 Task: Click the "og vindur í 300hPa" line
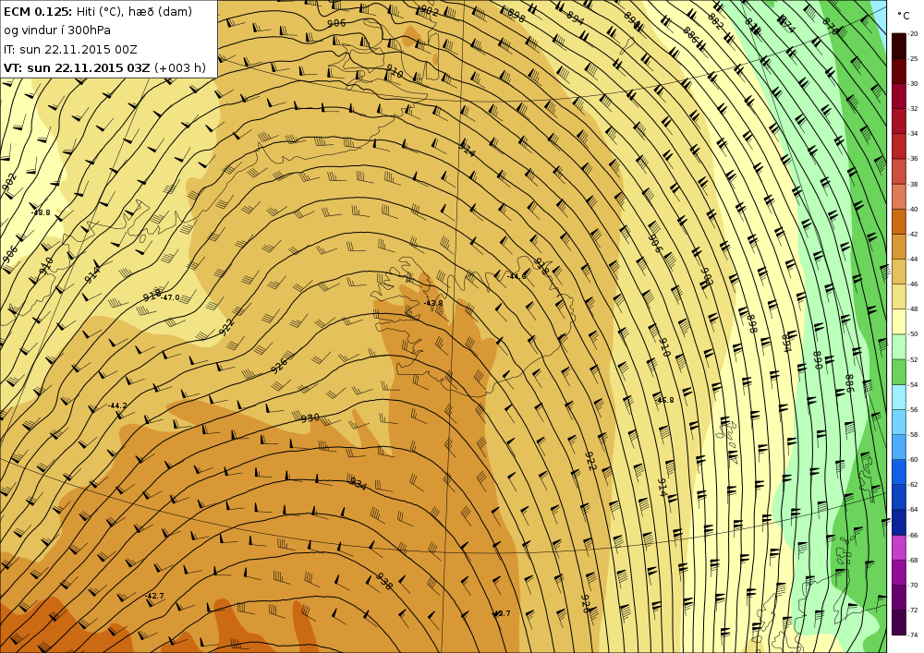[57, 30]
